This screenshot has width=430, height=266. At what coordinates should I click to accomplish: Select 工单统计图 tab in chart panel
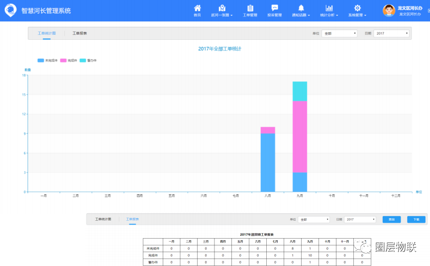click(x=47, y=33)
